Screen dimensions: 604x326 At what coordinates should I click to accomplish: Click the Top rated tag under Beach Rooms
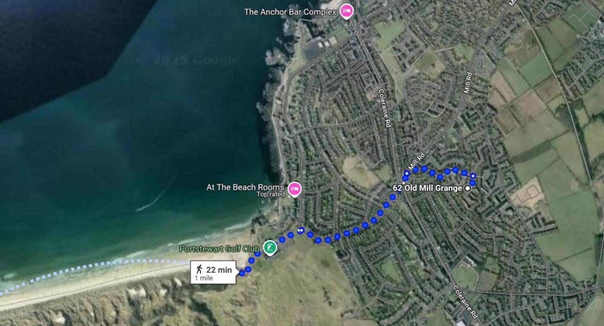click(x=271, y=194)
